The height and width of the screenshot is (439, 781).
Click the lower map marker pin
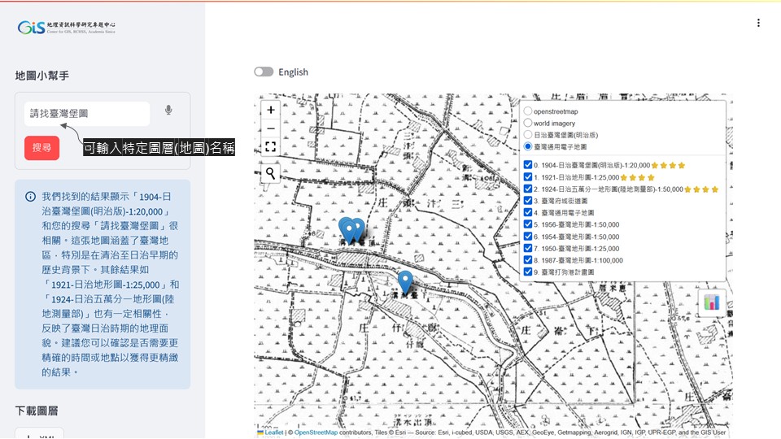(x=405, y=282)
